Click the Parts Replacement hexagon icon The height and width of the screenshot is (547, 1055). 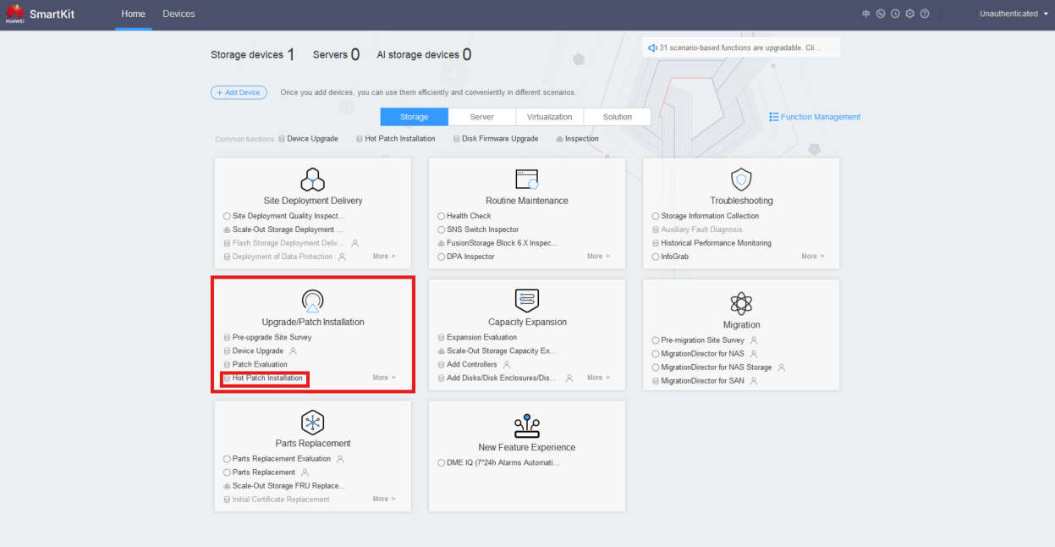click(312, 423)
